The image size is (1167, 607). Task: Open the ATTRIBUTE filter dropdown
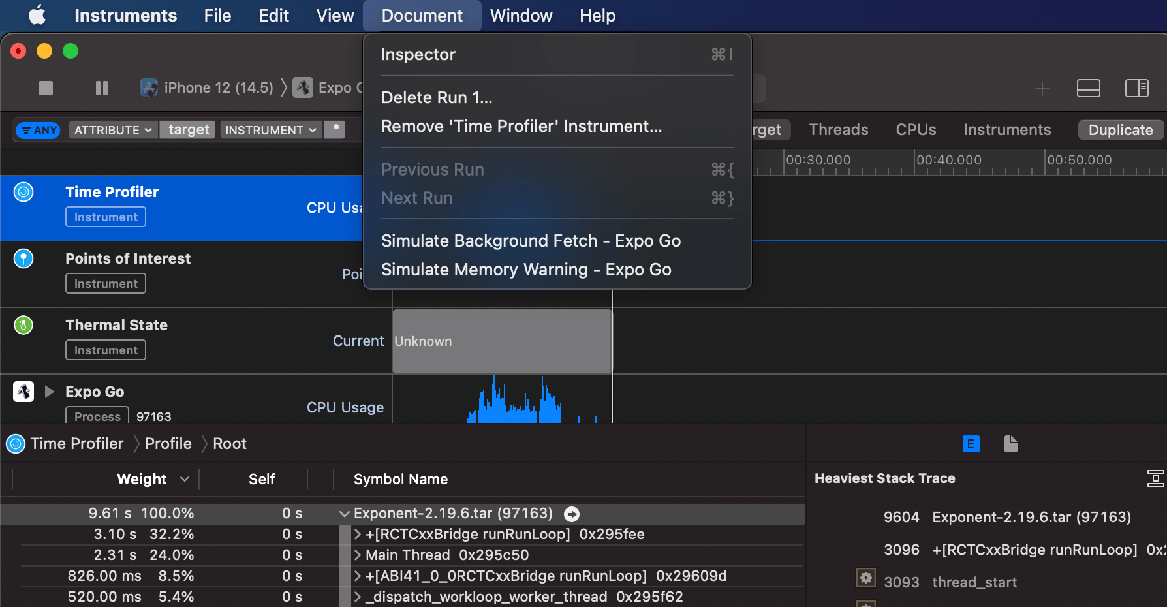112,130
